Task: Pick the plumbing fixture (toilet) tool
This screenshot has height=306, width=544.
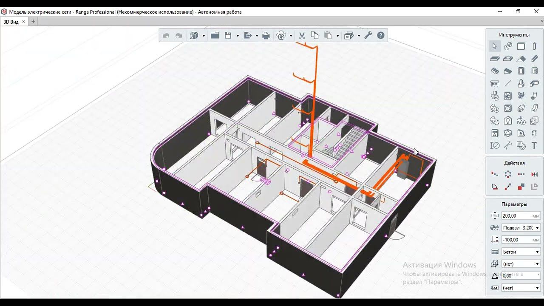Action: tap(495, 96)
